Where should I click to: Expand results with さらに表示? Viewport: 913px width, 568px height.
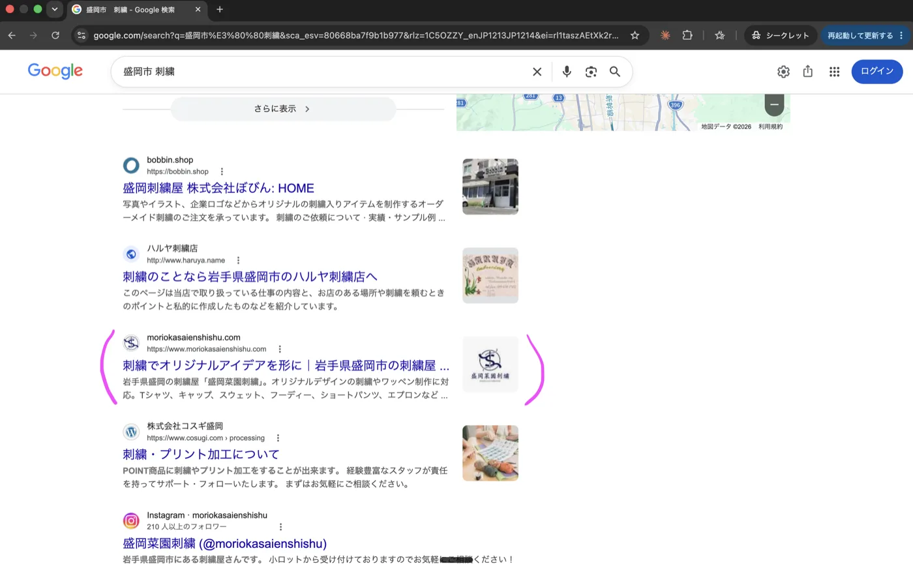pos(283,109)
